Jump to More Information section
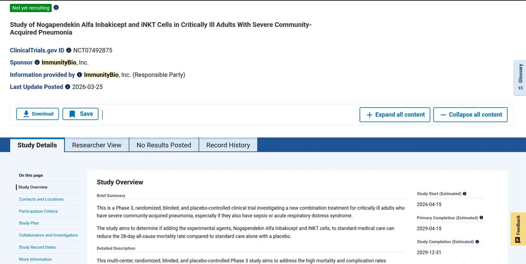The height and width of the screenshot is (264, 526). [x=35, y=259]
